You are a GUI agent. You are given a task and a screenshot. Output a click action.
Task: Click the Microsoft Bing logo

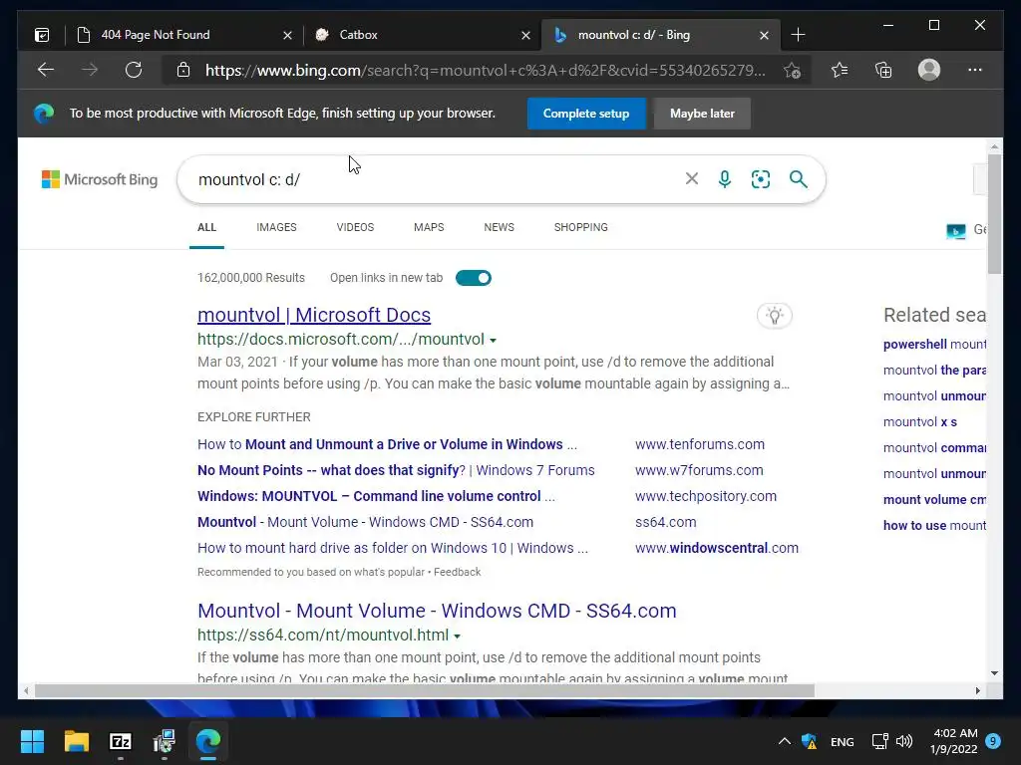click(x=100, y=179)
